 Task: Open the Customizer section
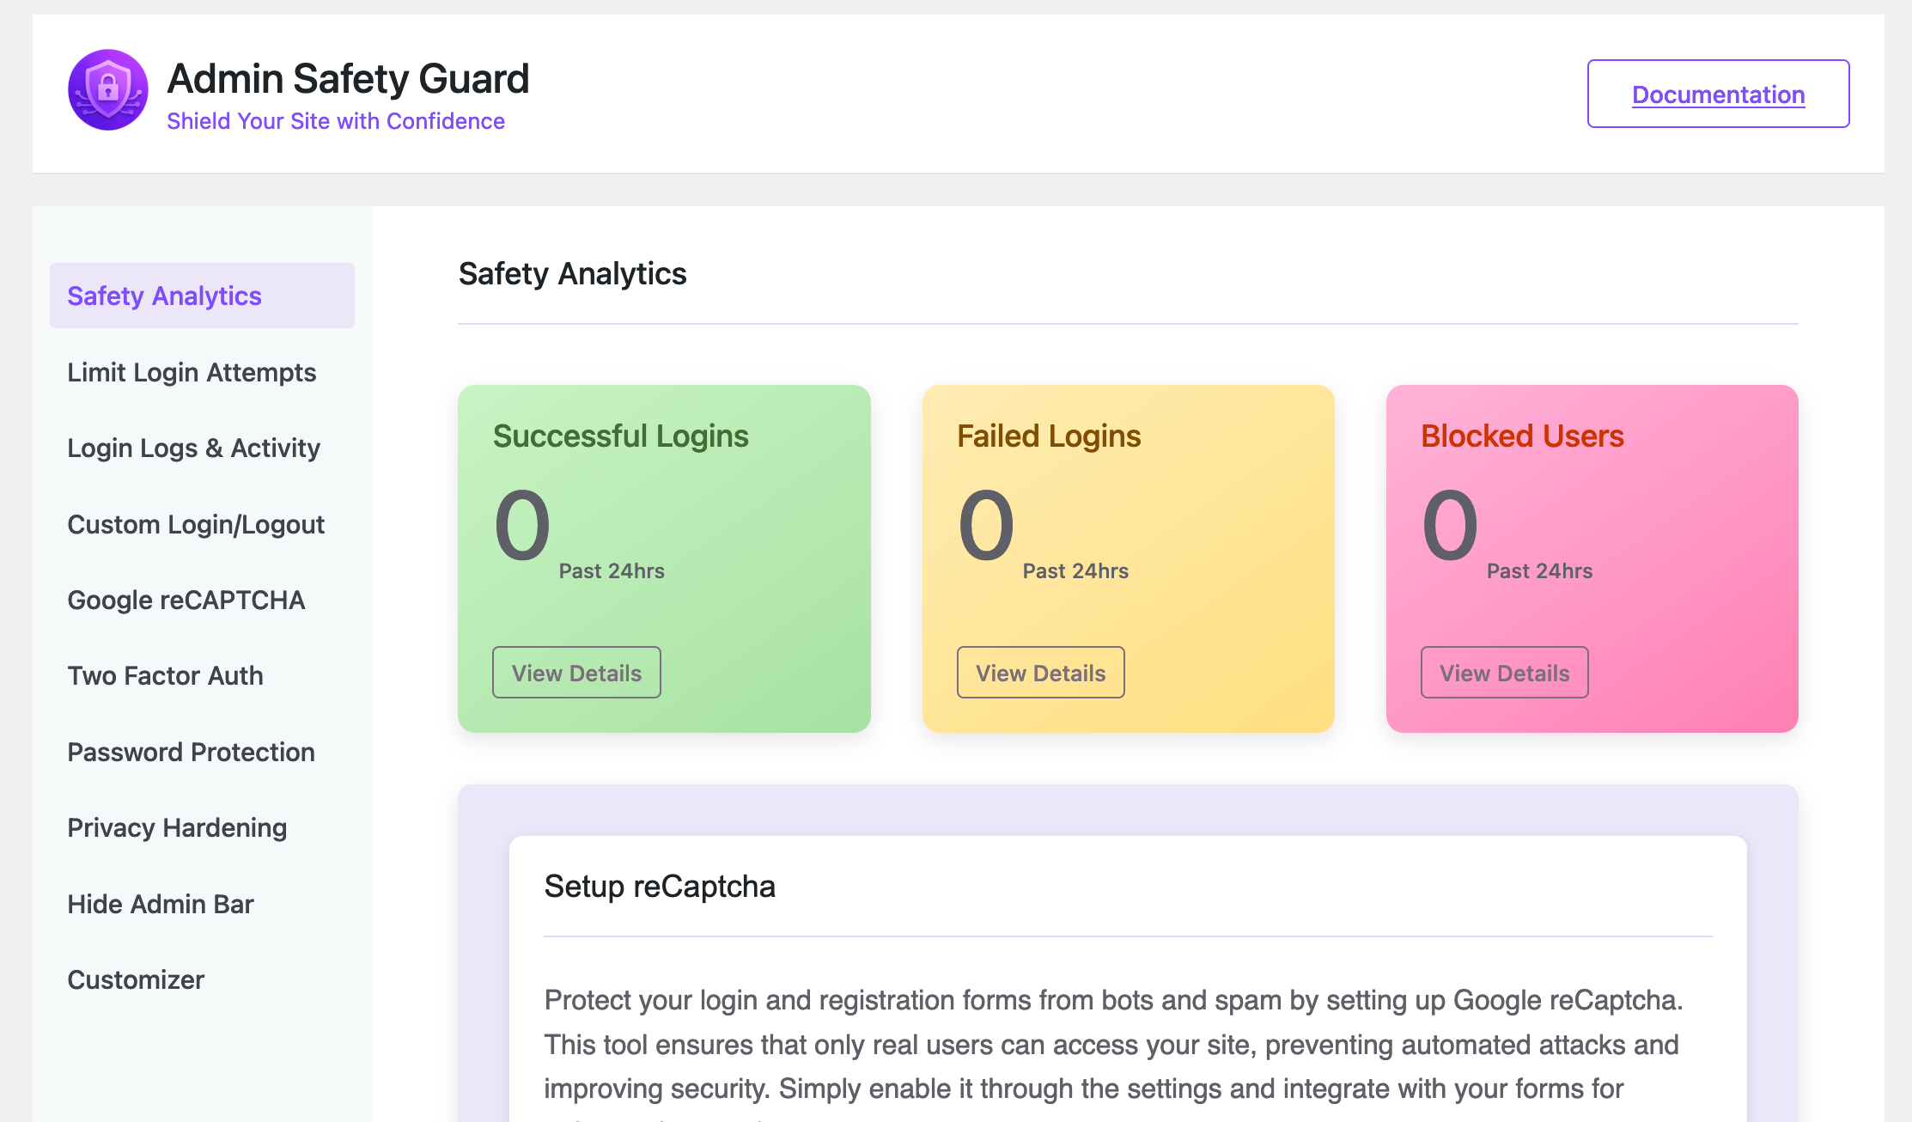tap(136, 979)
